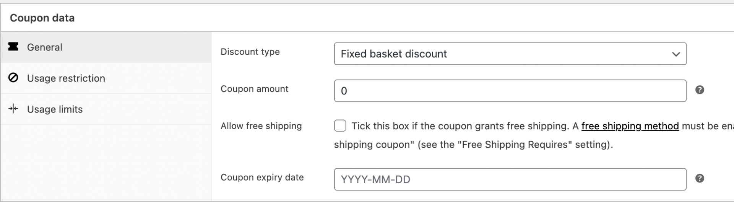Click the prohibited-circle icon for Usage restriction
The image size is (734, 202).
click(x=13, y=78)
